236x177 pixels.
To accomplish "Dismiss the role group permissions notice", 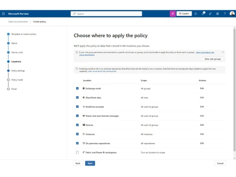I will (x=223, y=52).
